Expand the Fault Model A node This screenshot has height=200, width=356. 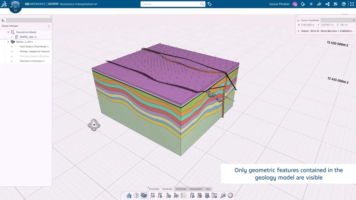(x=12, y=47)
